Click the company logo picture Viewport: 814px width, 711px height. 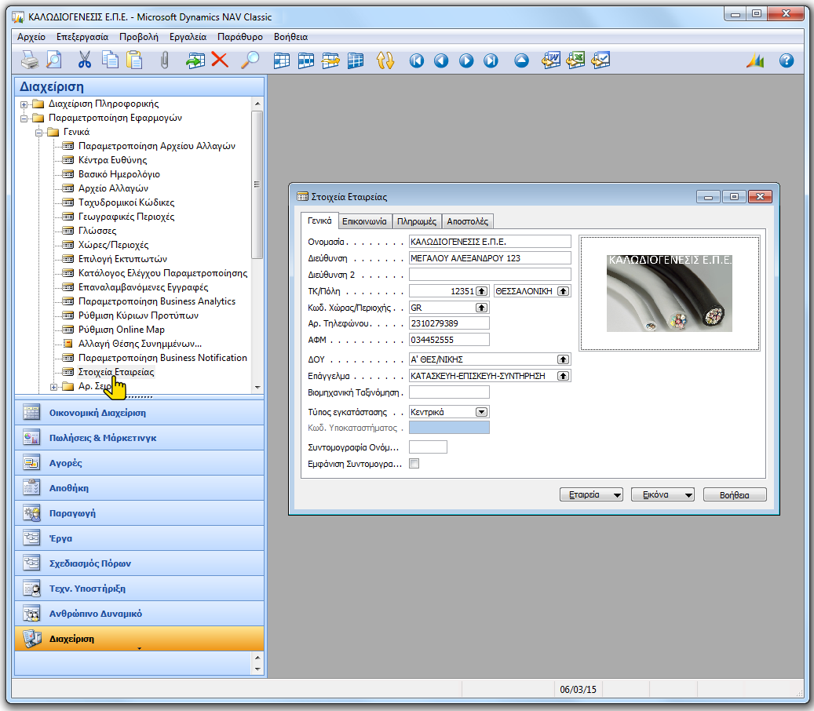pyautogui.click(x=669, y=294)
